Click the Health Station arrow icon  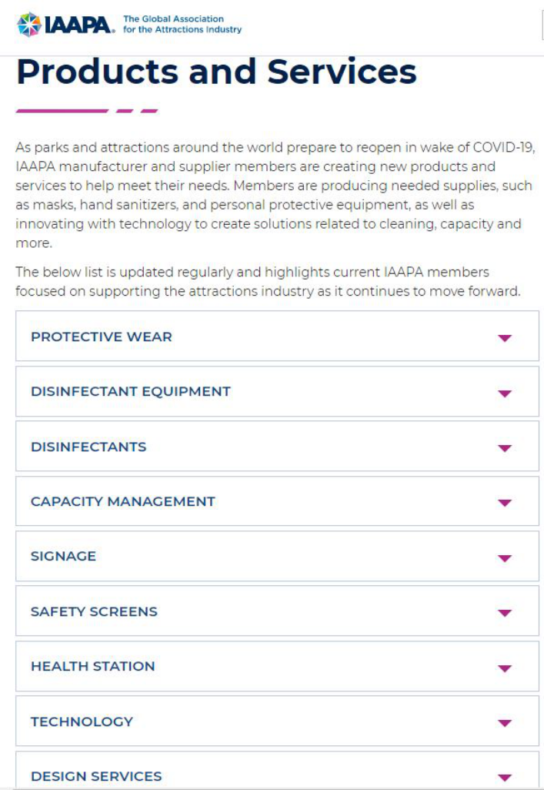(505, 668)
